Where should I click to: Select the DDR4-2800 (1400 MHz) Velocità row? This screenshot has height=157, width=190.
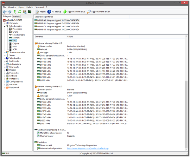pos(81,49)
